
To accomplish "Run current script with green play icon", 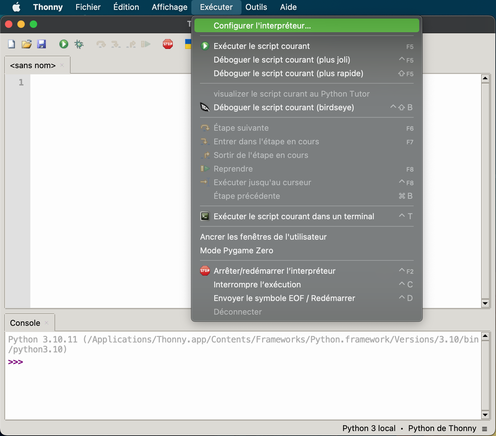I will pos(64,44).
